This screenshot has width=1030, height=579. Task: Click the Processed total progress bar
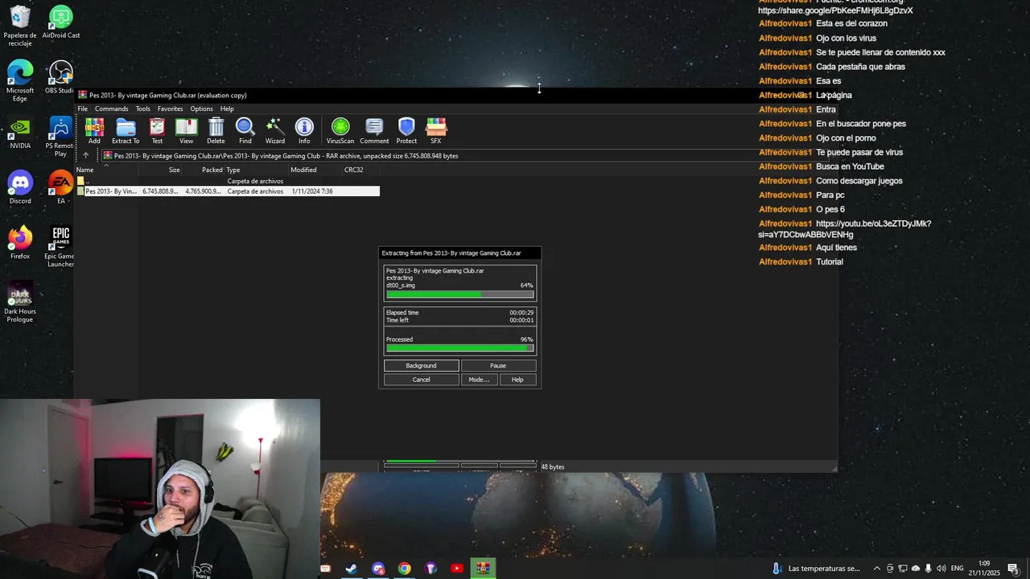click(459, 348)
